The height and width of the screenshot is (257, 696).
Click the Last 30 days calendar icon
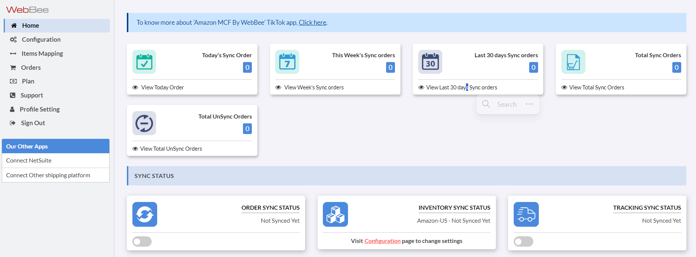(430, 62)
